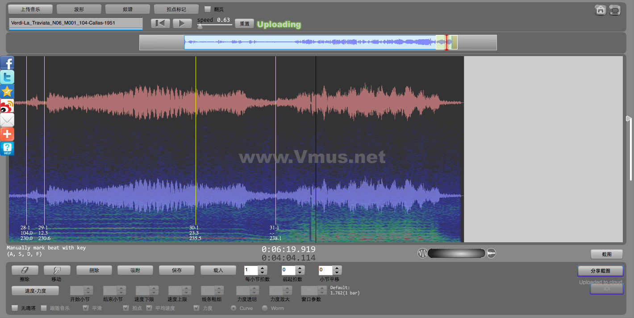Click the sine-wave icon left of blend slider
Screen dimensions: 634x318
[x=422, y=253]
